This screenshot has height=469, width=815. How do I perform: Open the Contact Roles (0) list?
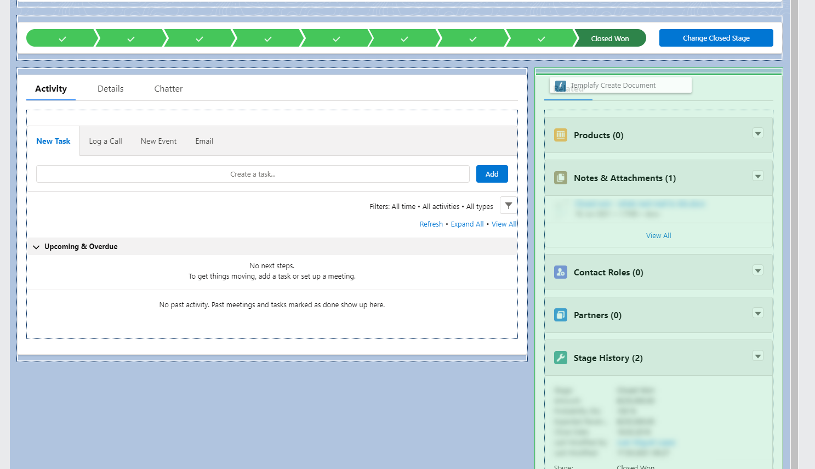coord(608,273)
